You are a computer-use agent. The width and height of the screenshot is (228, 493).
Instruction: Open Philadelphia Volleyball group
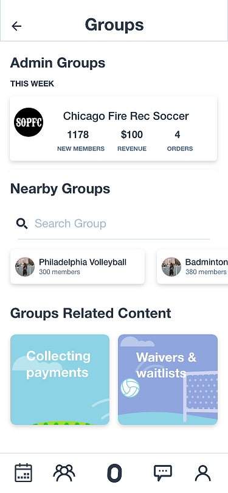(x=78, y=267)
